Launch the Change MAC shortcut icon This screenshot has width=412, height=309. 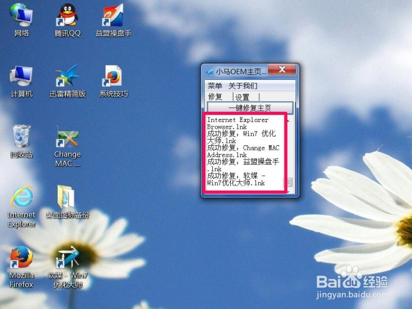[67, 147]
